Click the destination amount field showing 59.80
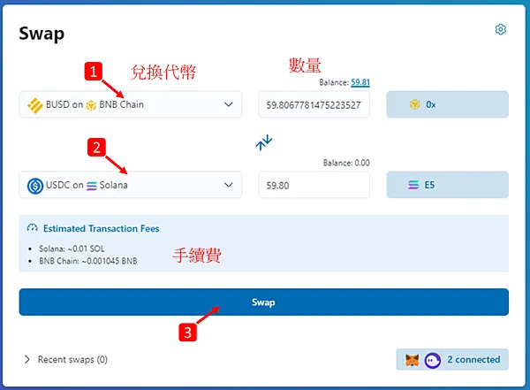Viewport: 530px width, 390px height. click(x=314, y=185)
